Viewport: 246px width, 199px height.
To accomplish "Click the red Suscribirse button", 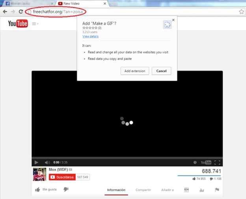I will pyautogui.click(x=62, y=177).
